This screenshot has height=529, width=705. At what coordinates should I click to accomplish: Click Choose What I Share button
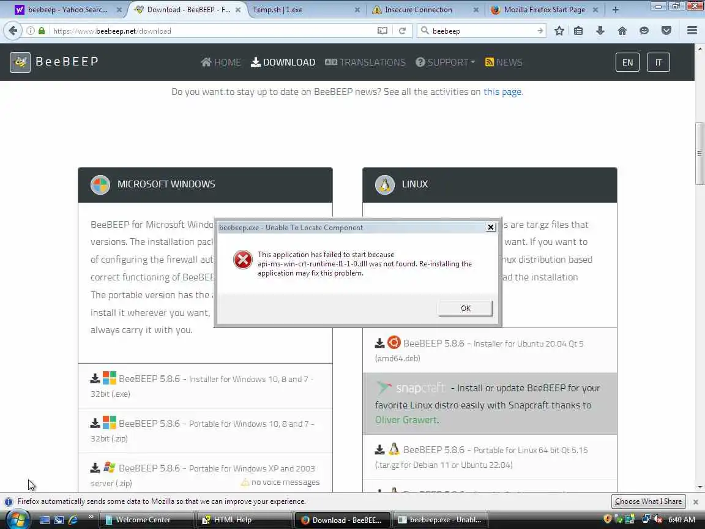pyautogui.click(x=648, y=501)
